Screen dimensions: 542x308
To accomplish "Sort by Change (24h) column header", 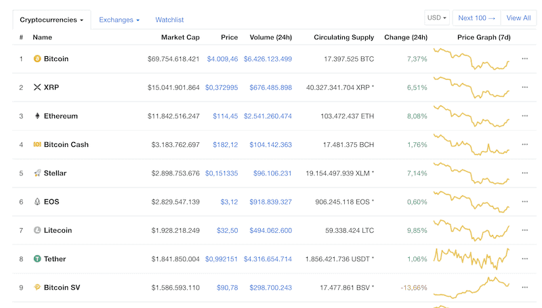I will coord(406,37).
